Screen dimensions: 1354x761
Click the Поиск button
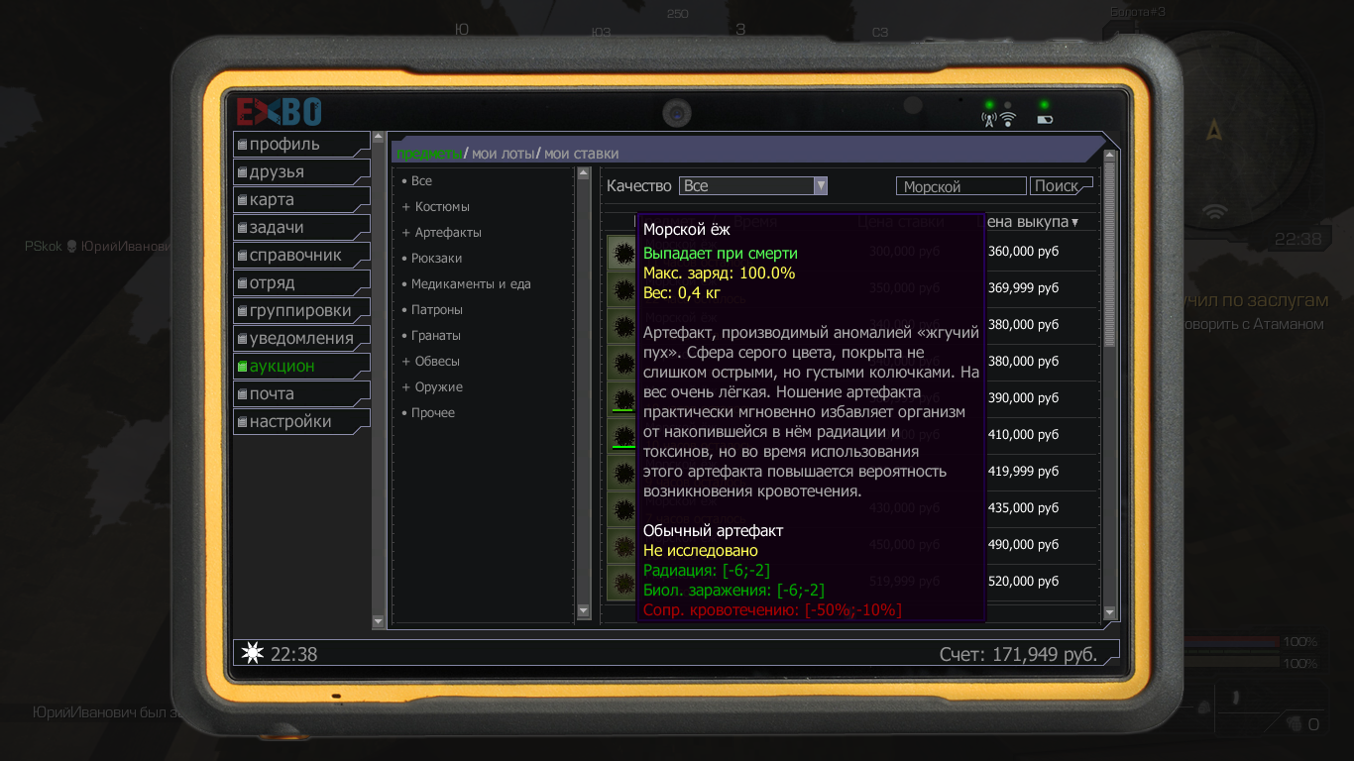click(1061, 186)
